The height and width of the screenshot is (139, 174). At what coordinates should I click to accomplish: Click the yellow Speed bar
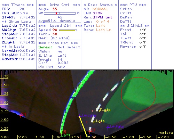[x=68, y=30]
